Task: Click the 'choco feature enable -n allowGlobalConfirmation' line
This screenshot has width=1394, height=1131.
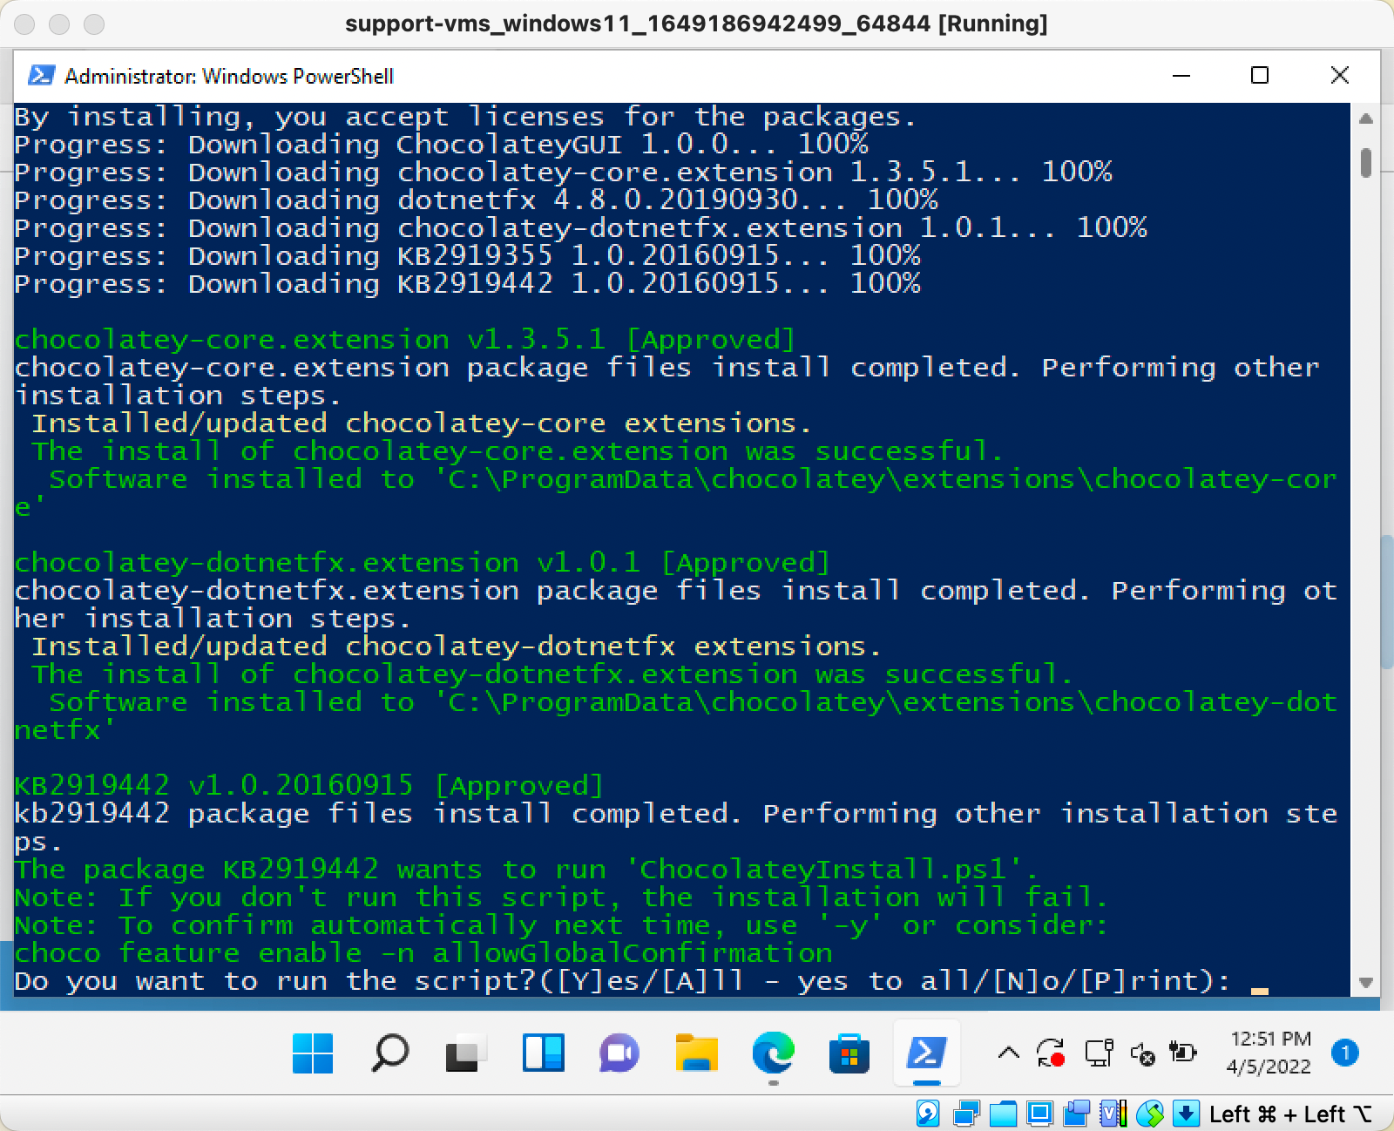Action: pyautogui.click(x=423, y=953)
